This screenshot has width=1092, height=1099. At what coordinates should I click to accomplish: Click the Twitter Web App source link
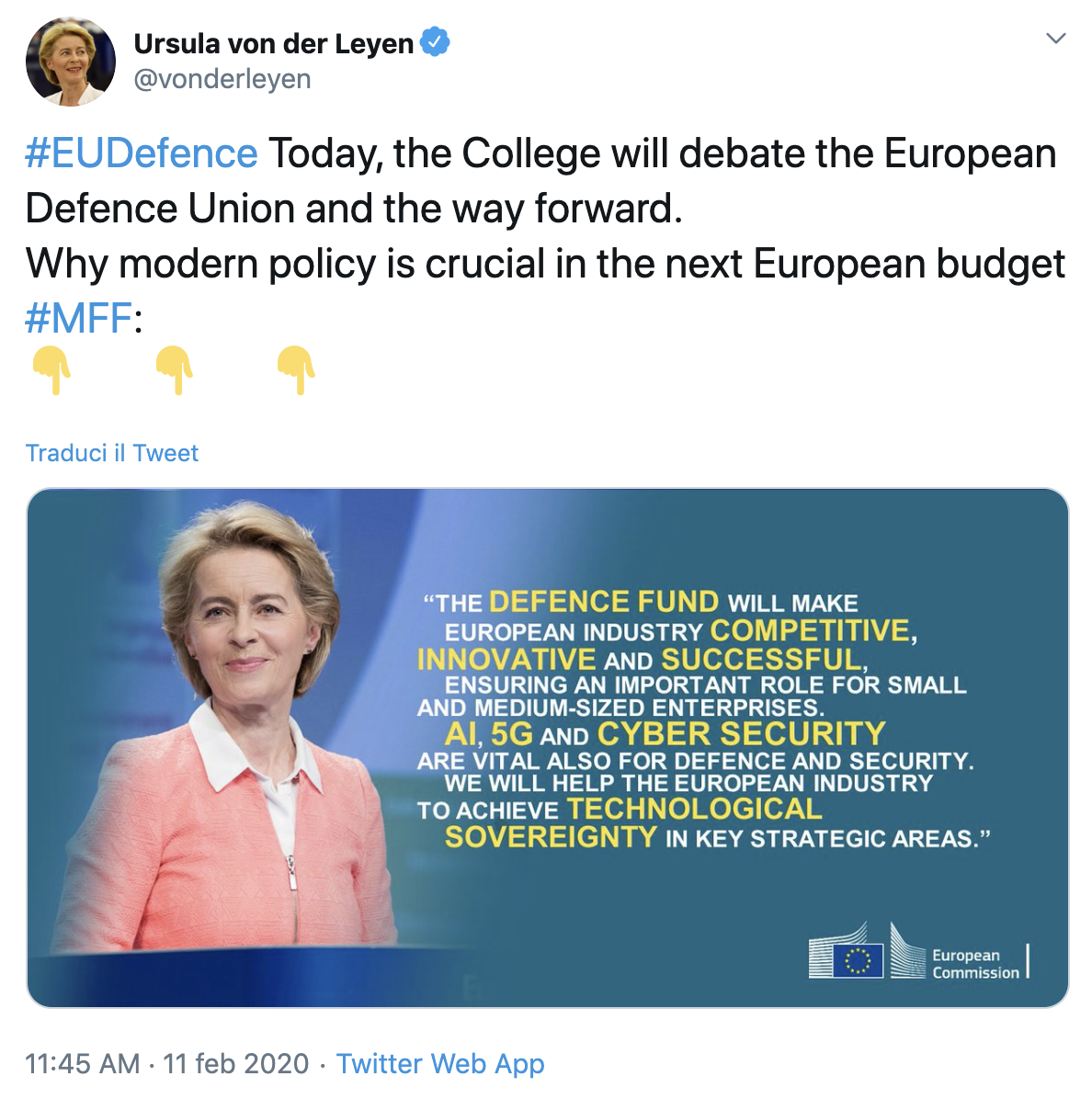[440, 1063]
